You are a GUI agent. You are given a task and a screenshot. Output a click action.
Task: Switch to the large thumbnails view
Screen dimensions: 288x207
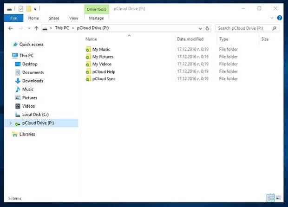278,198
